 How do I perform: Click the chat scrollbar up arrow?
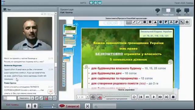56,13
